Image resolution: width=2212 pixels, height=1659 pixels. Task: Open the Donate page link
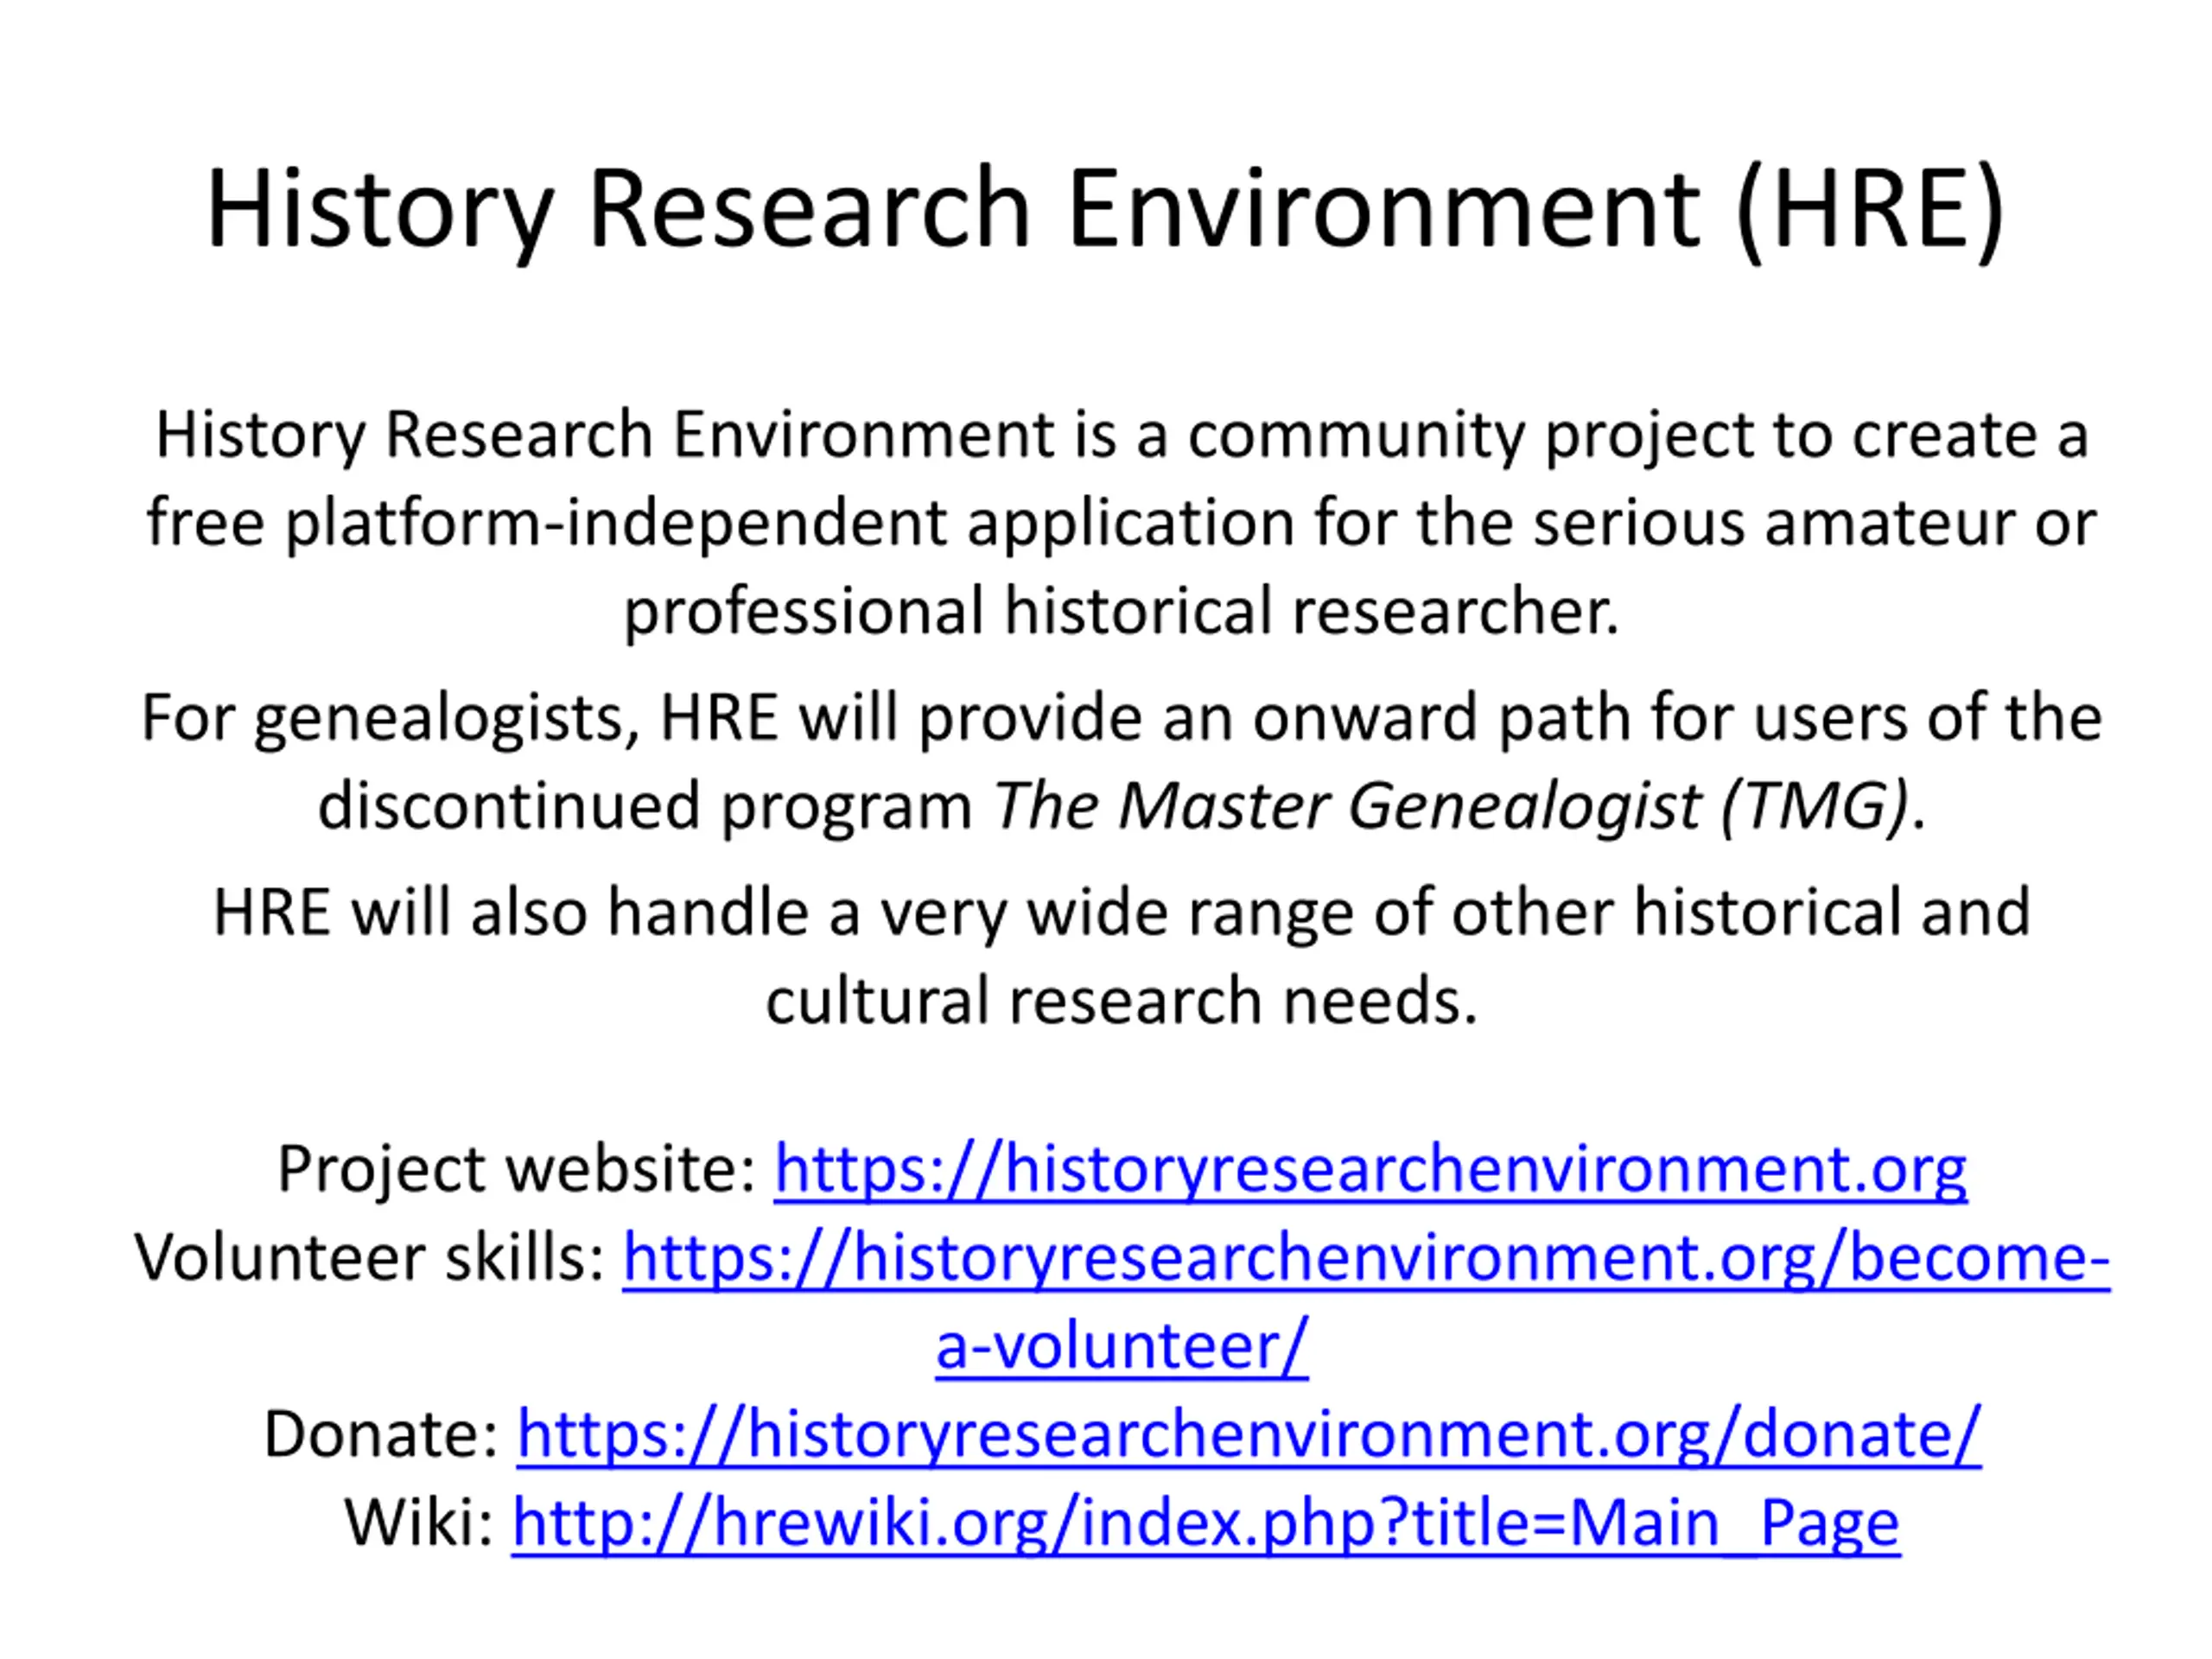pos(1249,1434)
